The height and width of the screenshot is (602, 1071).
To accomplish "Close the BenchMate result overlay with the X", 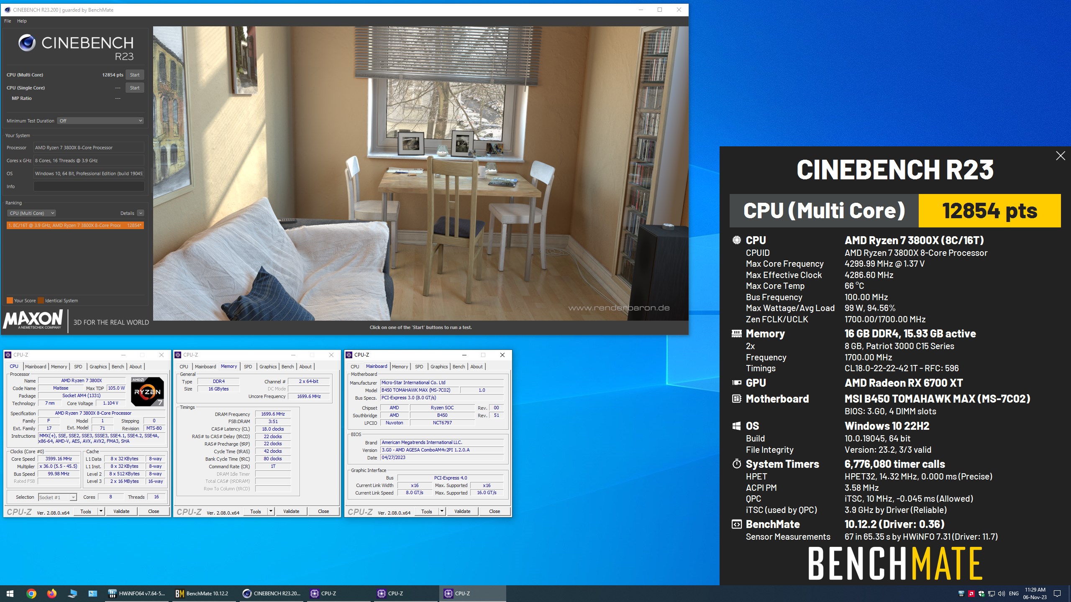I will (x=1060, y=156).
